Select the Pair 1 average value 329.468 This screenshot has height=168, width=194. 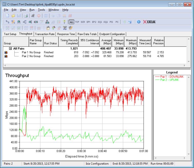tap(107, 52)
